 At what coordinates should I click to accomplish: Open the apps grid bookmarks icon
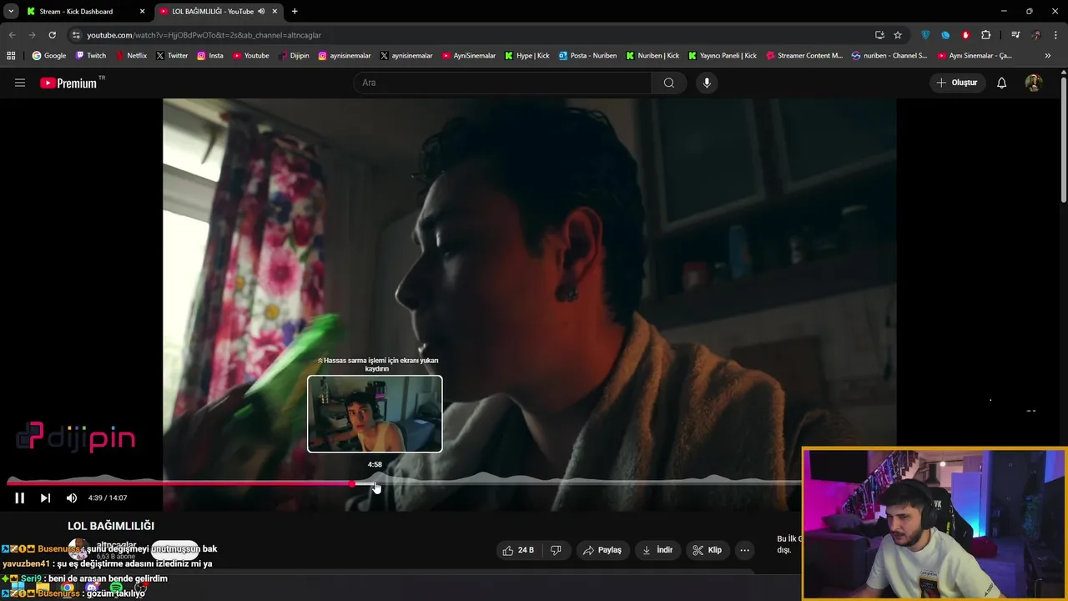tap(11, 56)
